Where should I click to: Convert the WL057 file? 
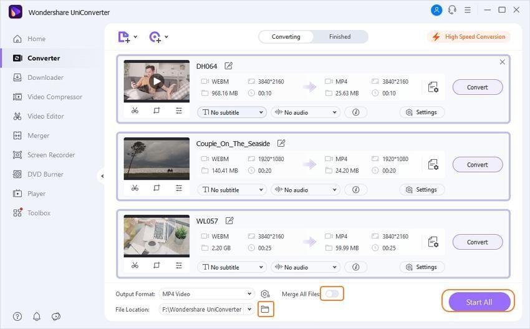tap(477, 242)
